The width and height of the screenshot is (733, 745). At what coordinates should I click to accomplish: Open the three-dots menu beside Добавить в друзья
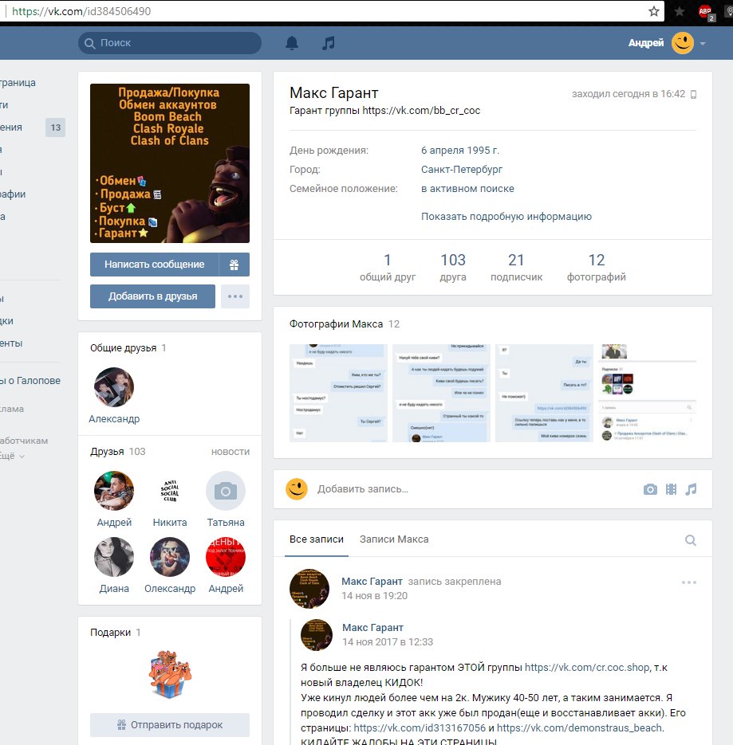pyautogui.click(x=234, y=296)
